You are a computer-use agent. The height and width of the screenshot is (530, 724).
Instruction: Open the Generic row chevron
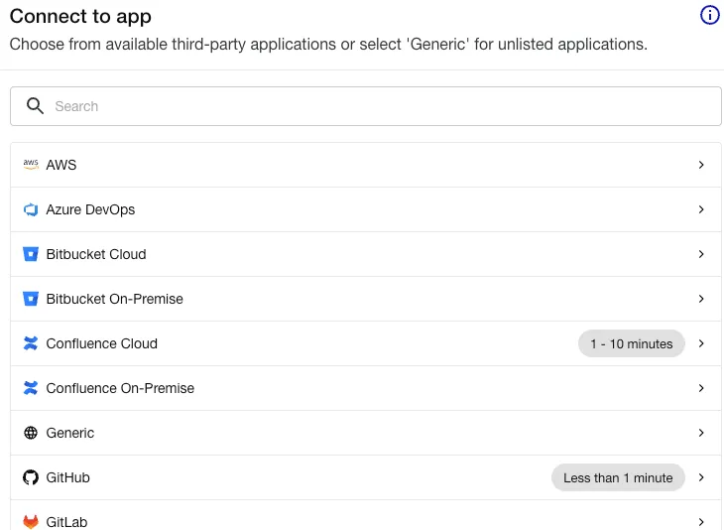(x=701, y=433)
